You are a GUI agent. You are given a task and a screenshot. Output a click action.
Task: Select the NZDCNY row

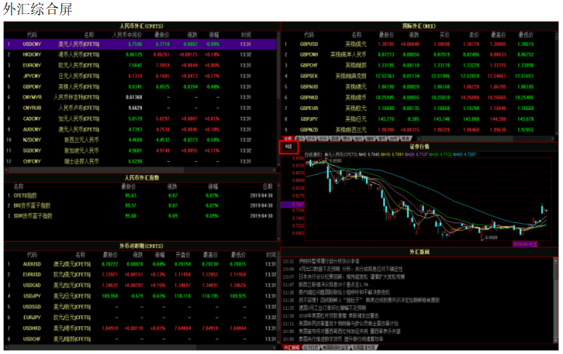(140, 140)
